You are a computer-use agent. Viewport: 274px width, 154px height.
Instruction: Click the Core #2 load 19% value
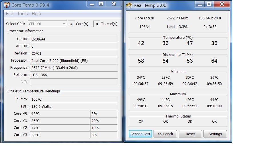(x=104, y=128)
